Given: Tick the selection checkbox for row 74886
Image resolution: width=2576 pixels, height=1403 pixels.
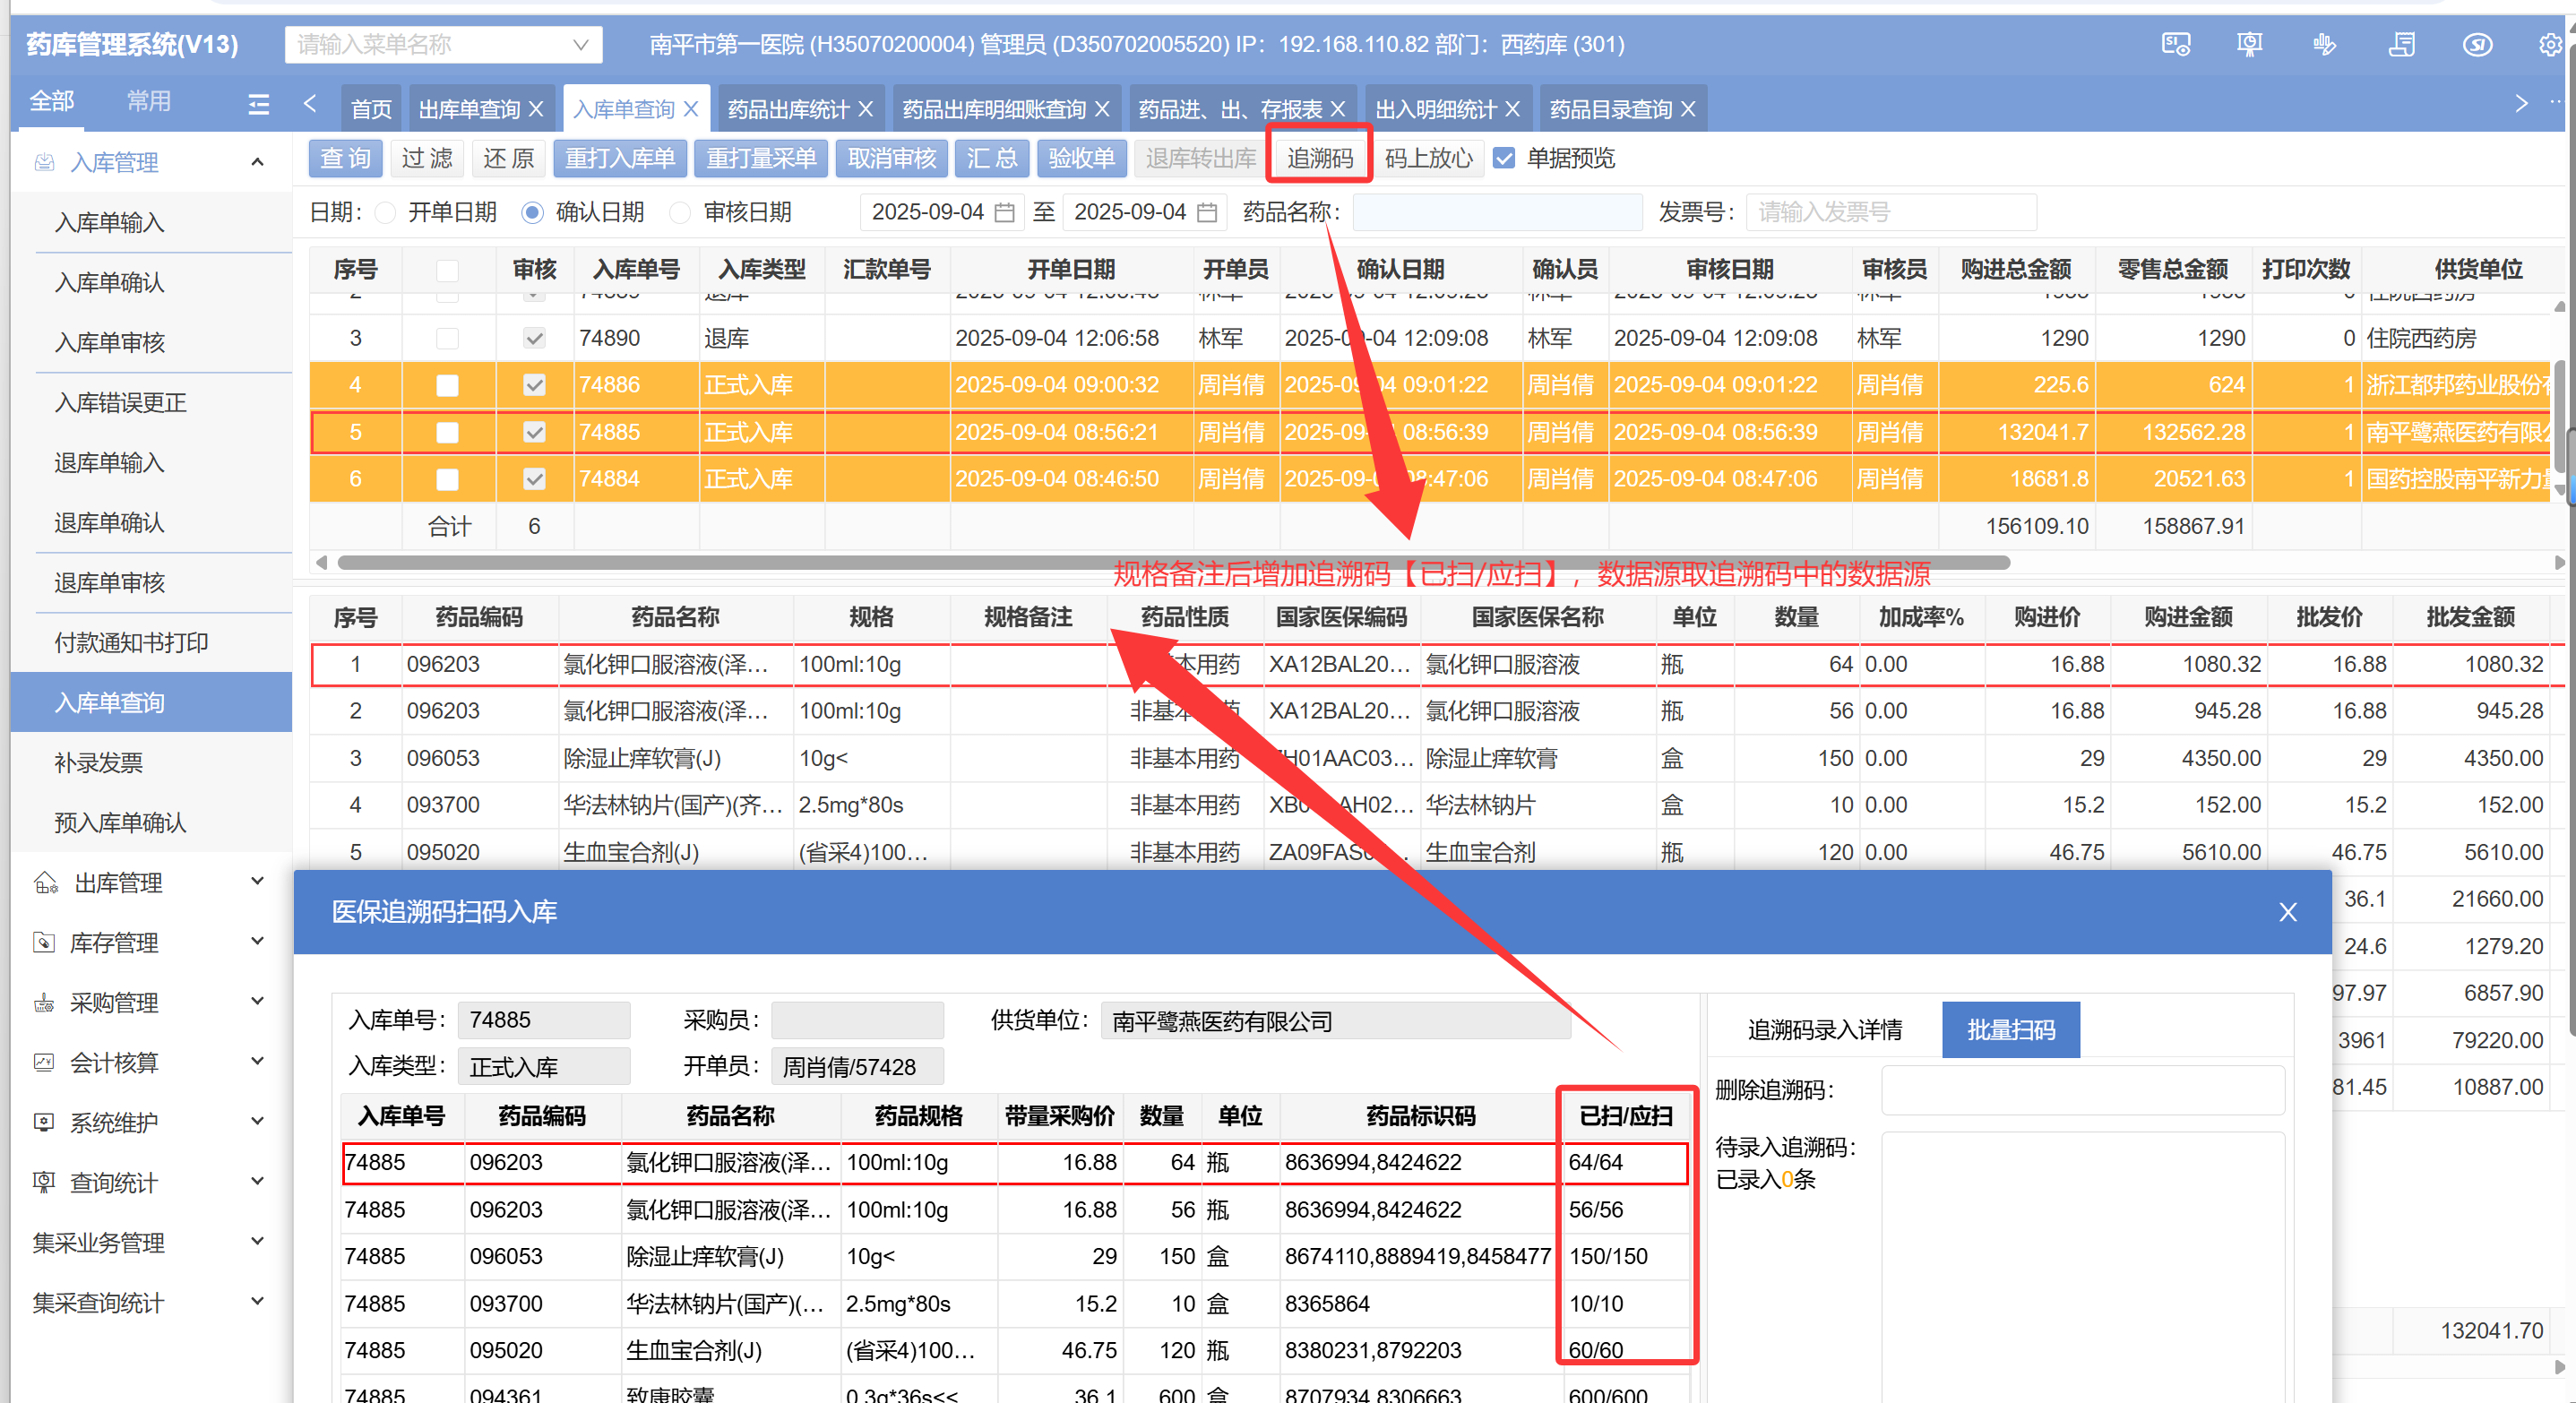Looking at the screenshot, I should (447, 385).
